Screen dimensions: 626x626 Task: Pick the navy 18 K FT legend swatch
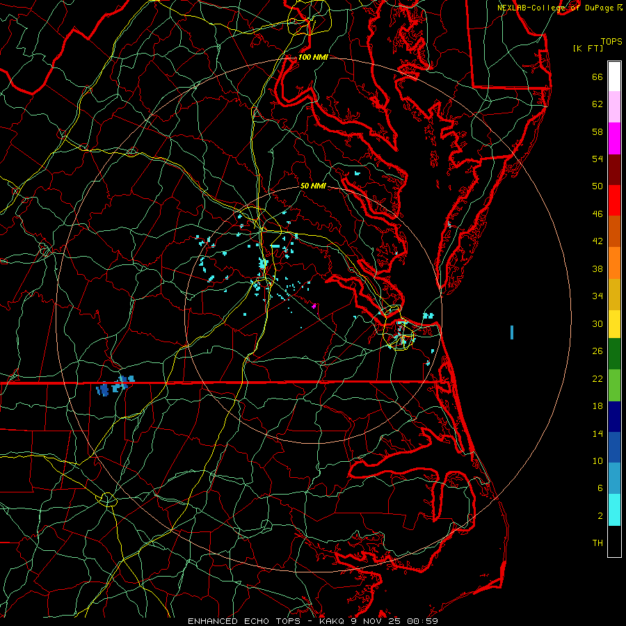[x=614, y=417]
